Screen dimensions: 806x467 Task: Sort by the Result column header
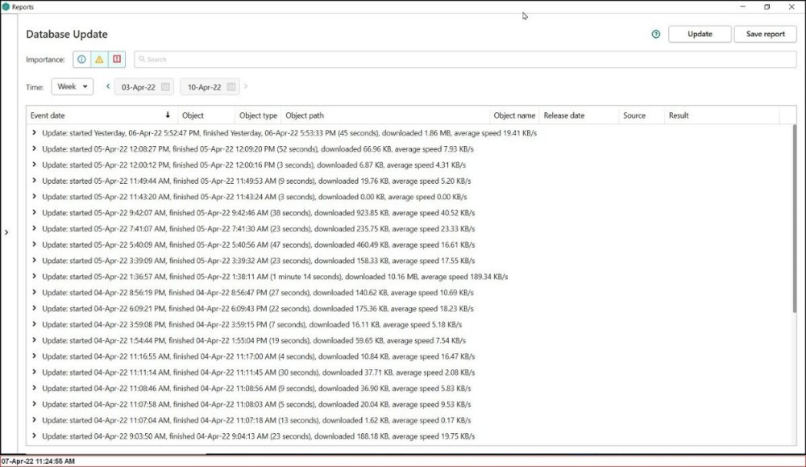tap(721, 115)
